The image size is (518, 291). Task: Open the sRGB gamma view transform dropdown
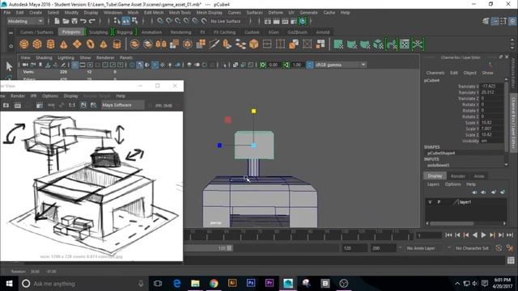click(340, 65)
